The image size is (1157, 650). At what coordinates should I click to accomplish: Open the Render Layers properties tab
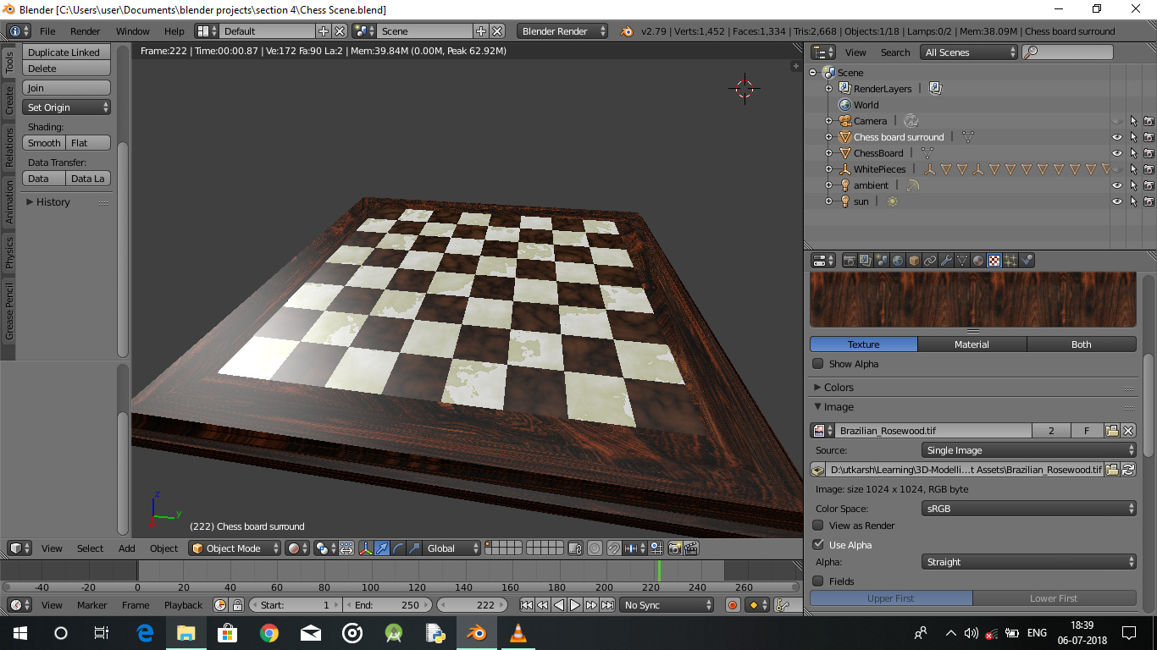[865, 261]
